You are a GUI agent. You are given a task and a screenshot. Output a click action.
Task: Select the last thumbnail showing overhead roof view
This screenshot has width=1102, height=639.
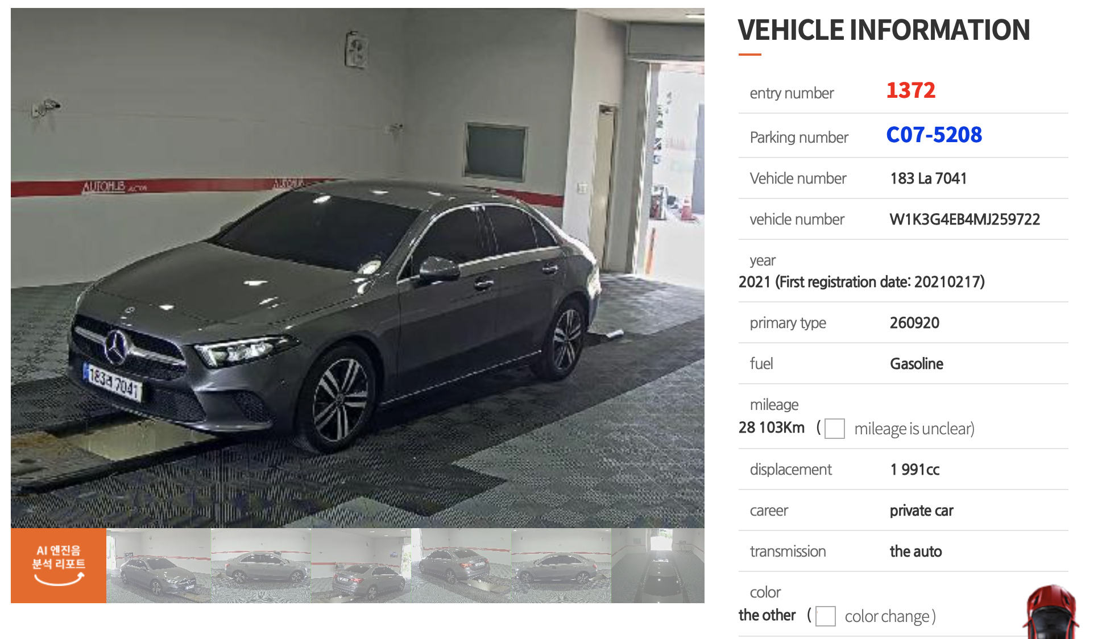coord(658,566)
